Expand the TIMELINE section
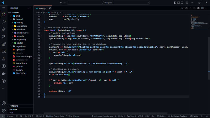 (x=20, y=106)
